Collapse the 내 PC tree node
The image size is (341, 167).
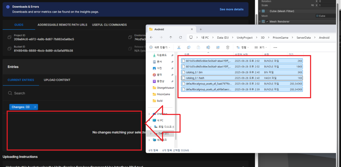click(x=149, y=120)
